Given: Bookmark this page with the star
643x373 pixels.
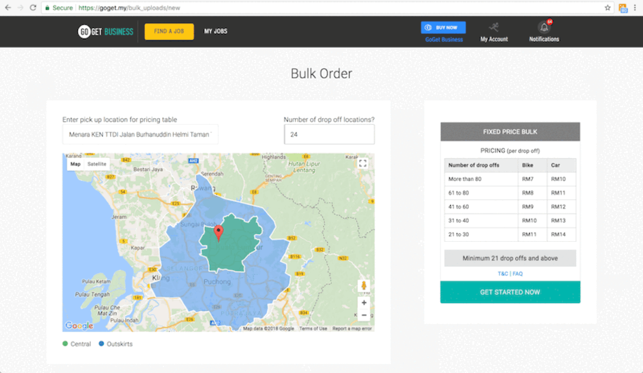Looking at the screenshot, I should tap(607, 8).
